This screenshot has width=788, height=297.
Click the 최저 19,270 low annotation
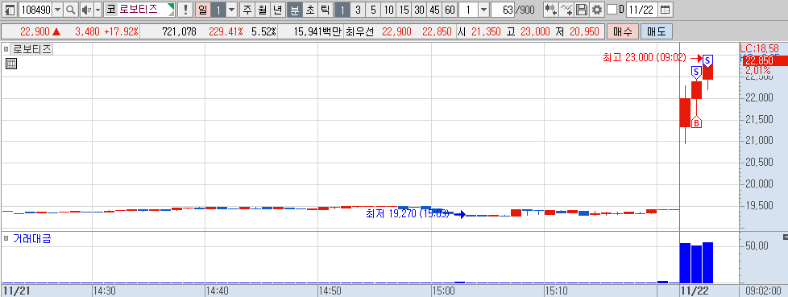[407, 214]
